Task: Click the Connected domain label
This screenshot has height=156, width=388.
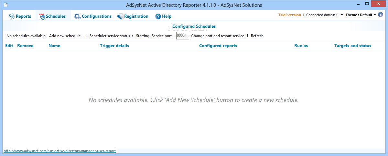Action: (x=322, y=15)
